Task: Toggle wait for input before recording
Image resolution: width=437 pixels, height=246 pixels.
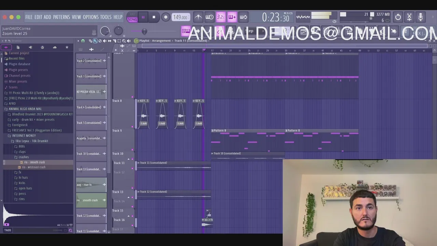Action: [x=210, y=17]
